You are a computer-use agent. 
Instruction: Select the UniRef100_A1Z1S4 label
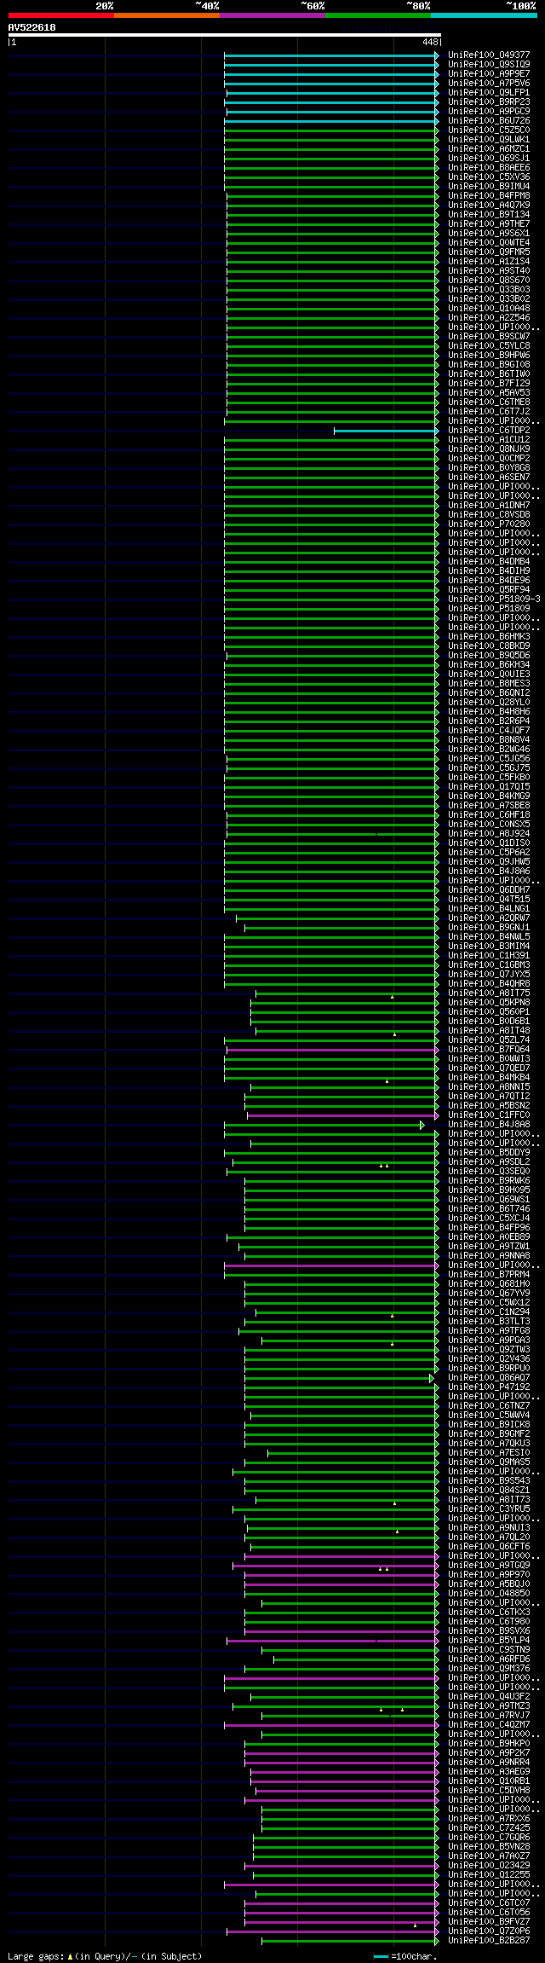[x=489, y=262]
